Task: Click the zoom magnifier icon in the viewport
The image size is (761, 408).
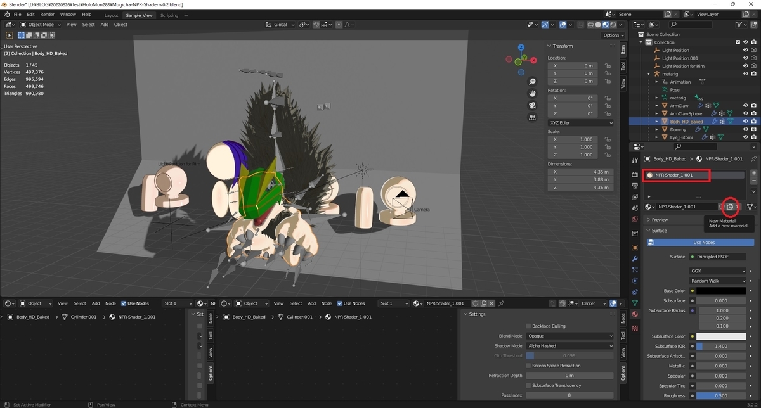Action: [533, 82]
